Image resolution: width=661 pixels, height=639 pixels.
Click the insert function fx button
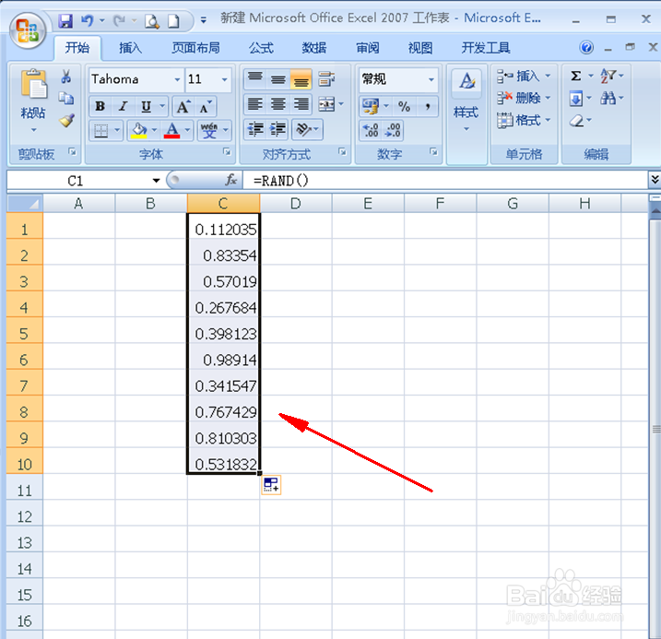(x=230, y=181)
